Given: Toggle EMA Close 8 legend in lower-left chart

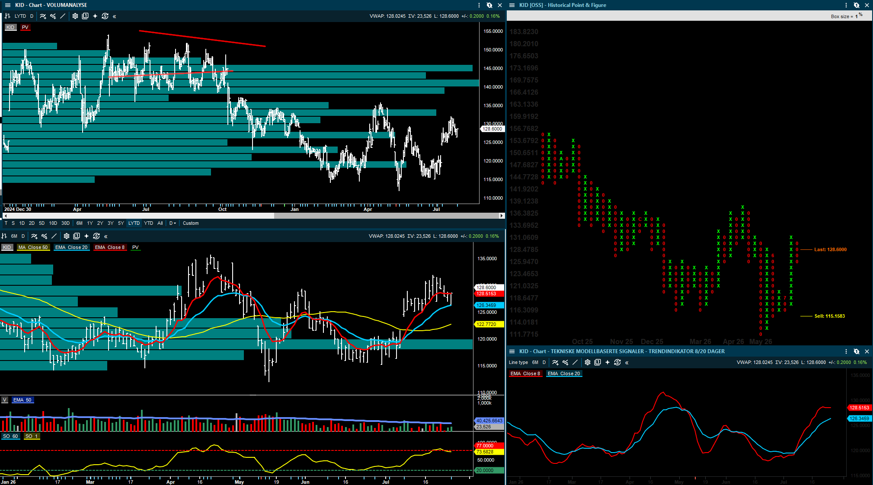Looking at the screenshot, I should 110,247.
